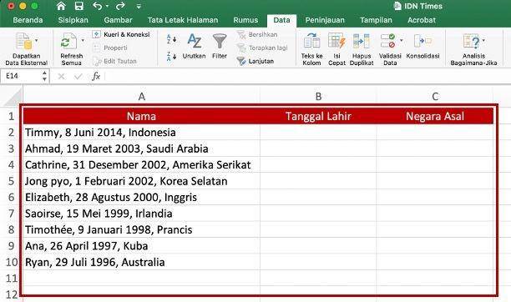Open the Undo history dropdown arrow

tap(107, 6)
